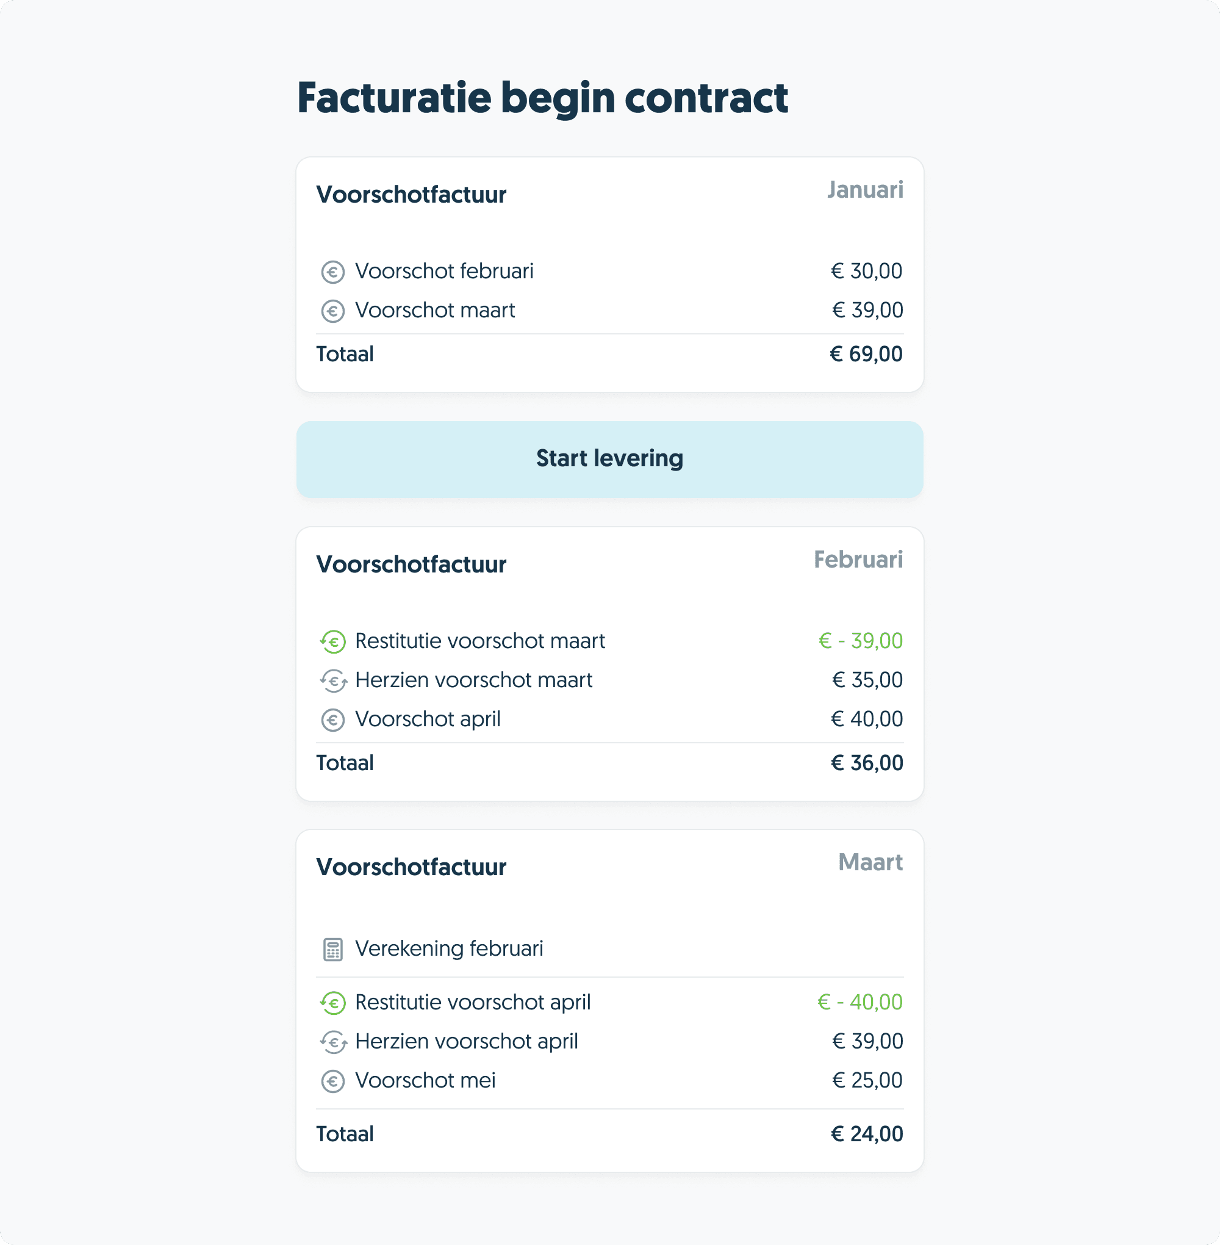Select the € 36,00 total in Februari invoice
Viewport: 1220px width, 1245px height.
pyautogui.click(x=866, y=763)
